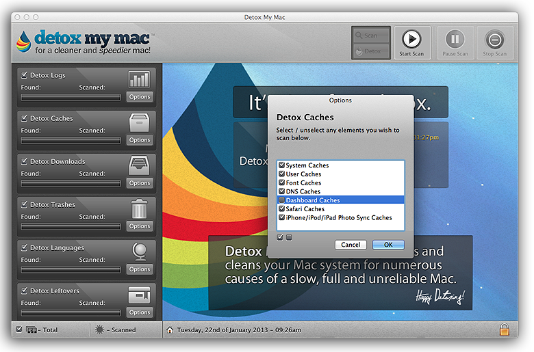
Task: Click the Detox Downloads tray icon
Action: [x=139, y=165]
